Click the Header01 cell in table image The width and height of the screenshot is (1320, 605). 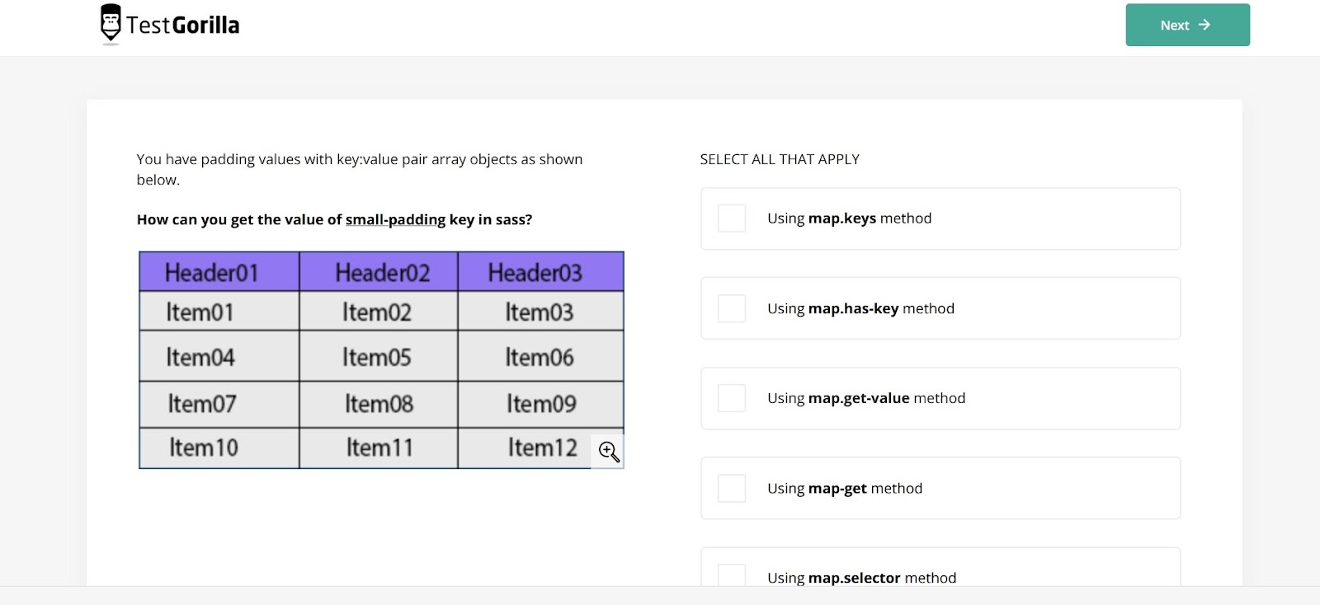212,273
